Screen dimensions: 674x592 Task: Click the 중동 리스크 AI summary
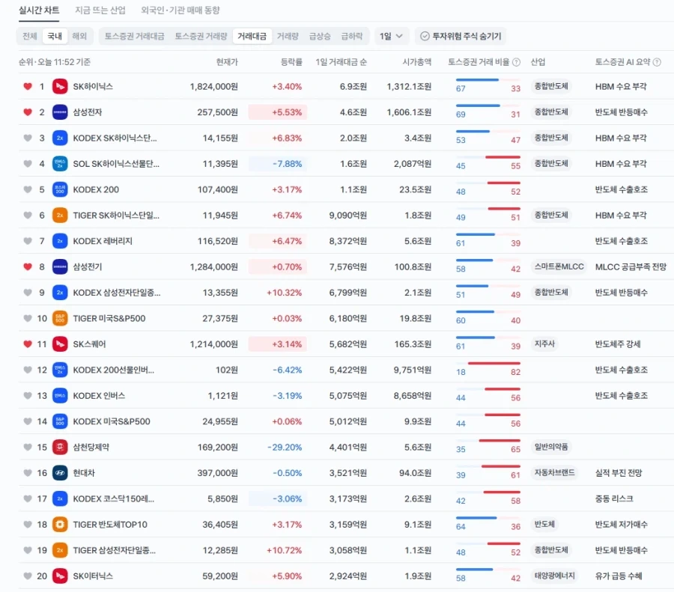click(614, 498)
